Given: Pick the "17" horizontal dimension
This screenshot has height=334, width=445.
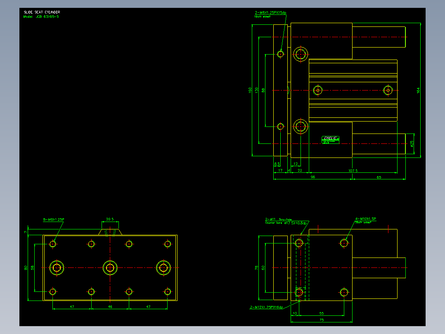Looking at the screenshot, I should pos(280,170).
